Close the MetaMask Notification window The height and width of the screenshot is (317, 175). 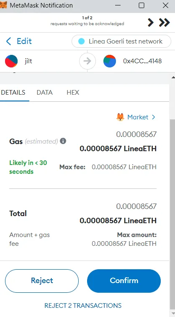click(165, 5)
